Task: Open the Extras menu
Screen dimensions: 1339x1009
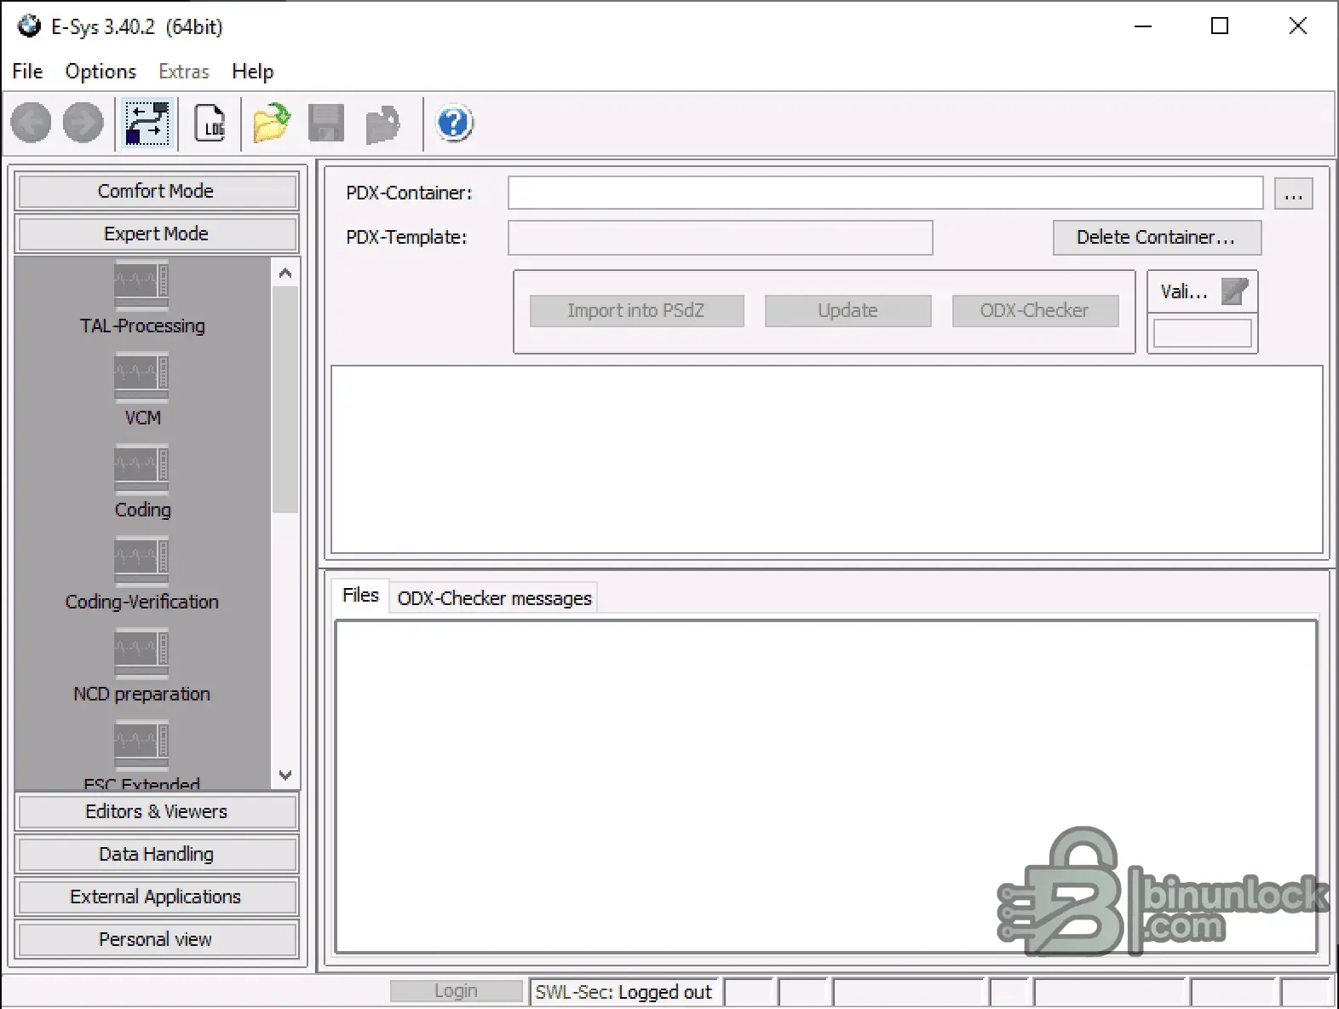Action: pos(184,72)
